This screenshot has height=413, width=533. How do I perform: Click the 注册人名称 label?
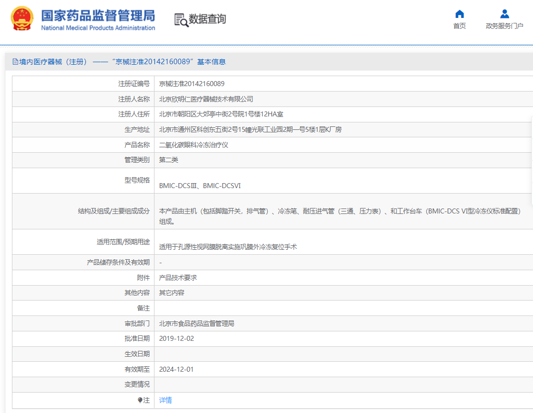coord(134,99)
